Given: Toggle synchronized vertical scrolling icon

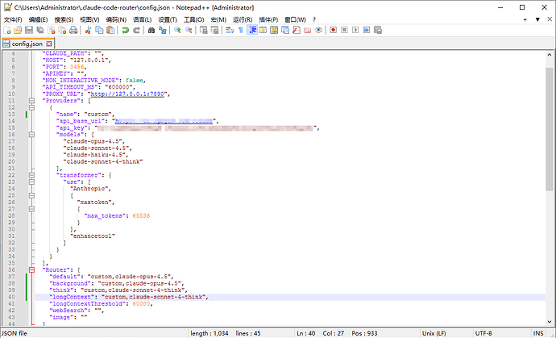Looking at the screenshot, I should click(x=204, y=30).
